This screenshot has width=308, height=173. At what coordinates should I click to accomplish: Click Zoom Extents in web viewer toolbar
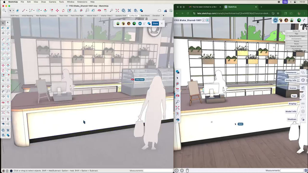coord(177,108)
